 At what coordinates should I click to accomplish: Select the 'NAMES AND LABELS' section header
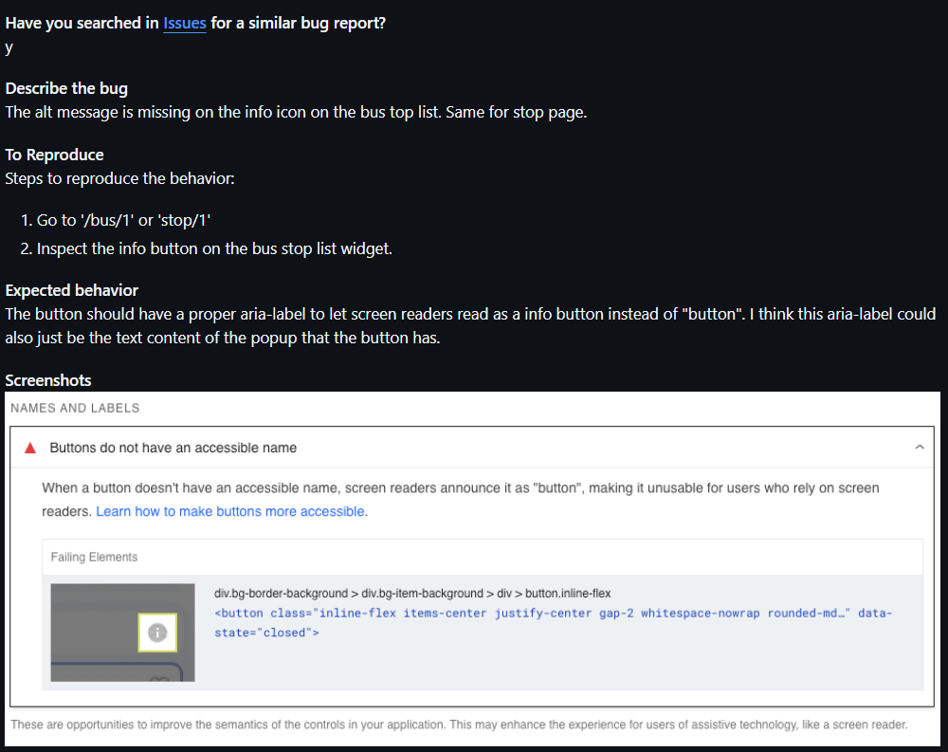pyautogui.click(x=75, y=408)
